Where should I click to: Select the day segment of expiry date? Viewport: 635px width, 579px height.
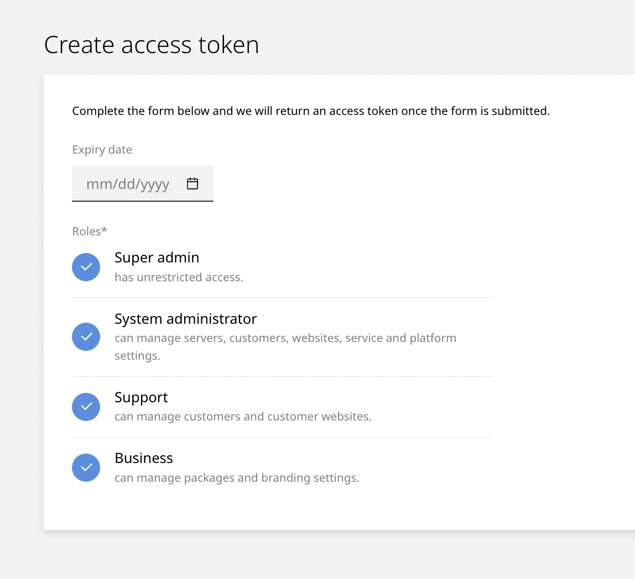126,184
